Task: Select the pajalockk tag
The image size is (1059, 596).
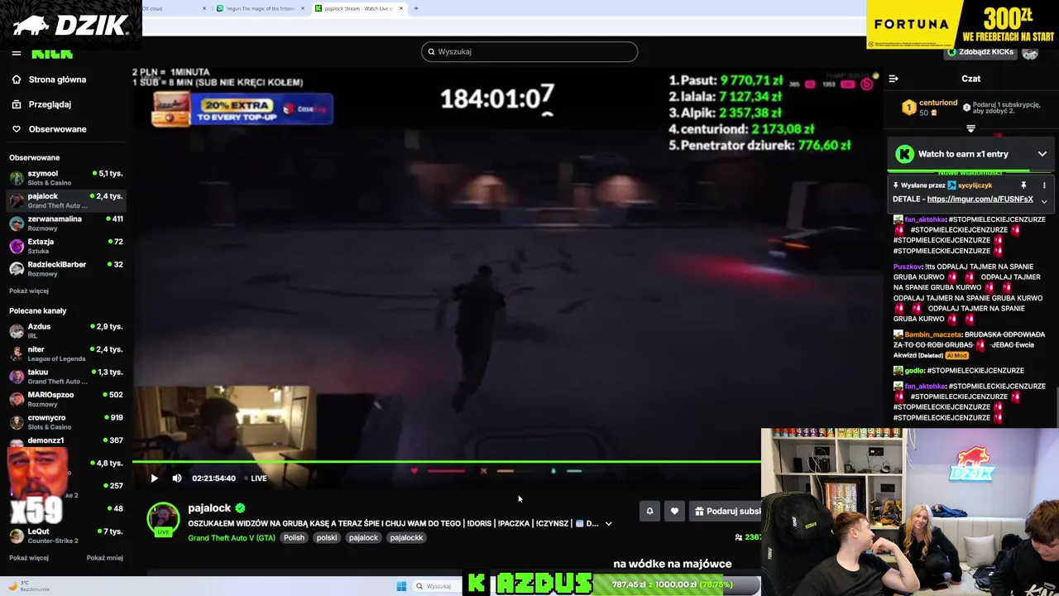Action: point(406,538)
